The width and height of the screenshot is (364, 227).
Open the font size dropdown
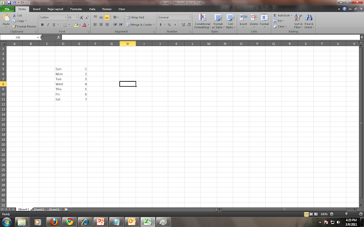click(77, 18)
